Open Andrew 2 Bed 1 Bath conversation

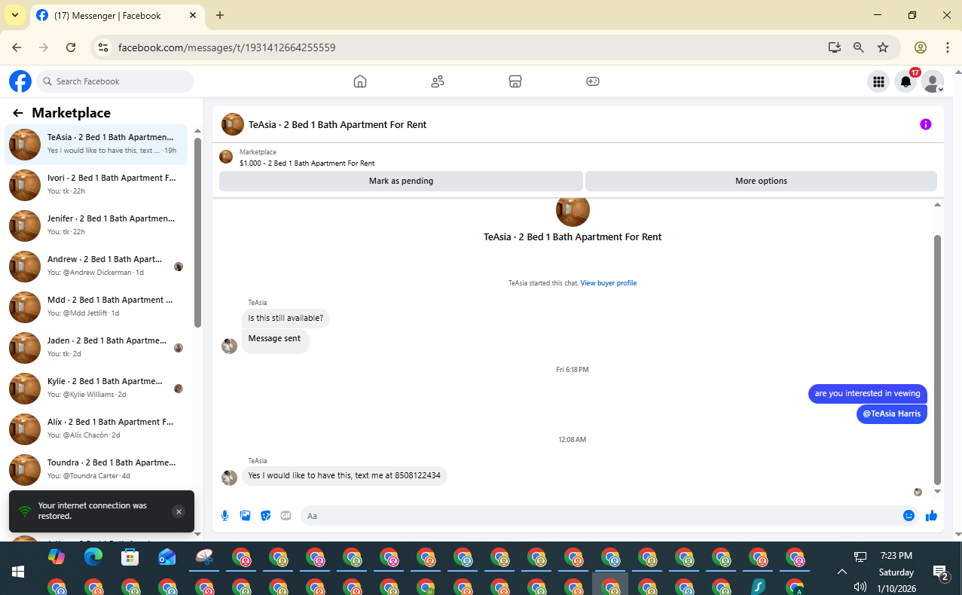[96, 266]
